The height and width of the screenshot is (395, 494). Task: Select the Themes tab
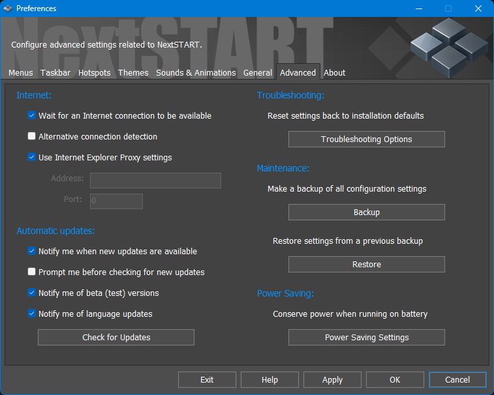pyautogui.click(x=133, y=73)
